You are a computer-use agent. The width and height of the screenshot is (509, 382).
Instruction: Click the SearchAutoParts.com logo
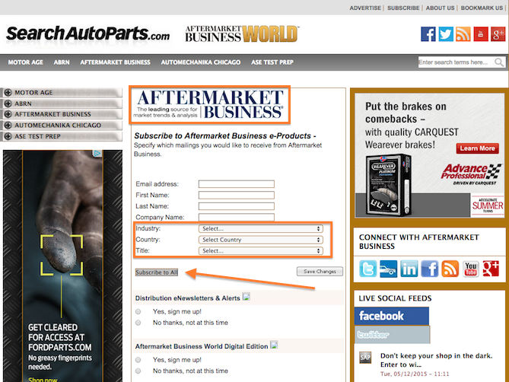pos(88,34)
